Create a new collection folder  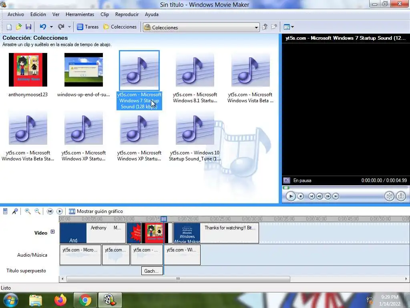274,27
